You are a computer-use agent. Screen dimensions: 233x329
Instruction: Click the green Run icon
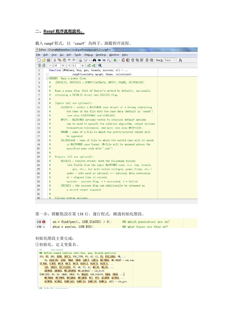pyautogui.click(x=116, y=60)
